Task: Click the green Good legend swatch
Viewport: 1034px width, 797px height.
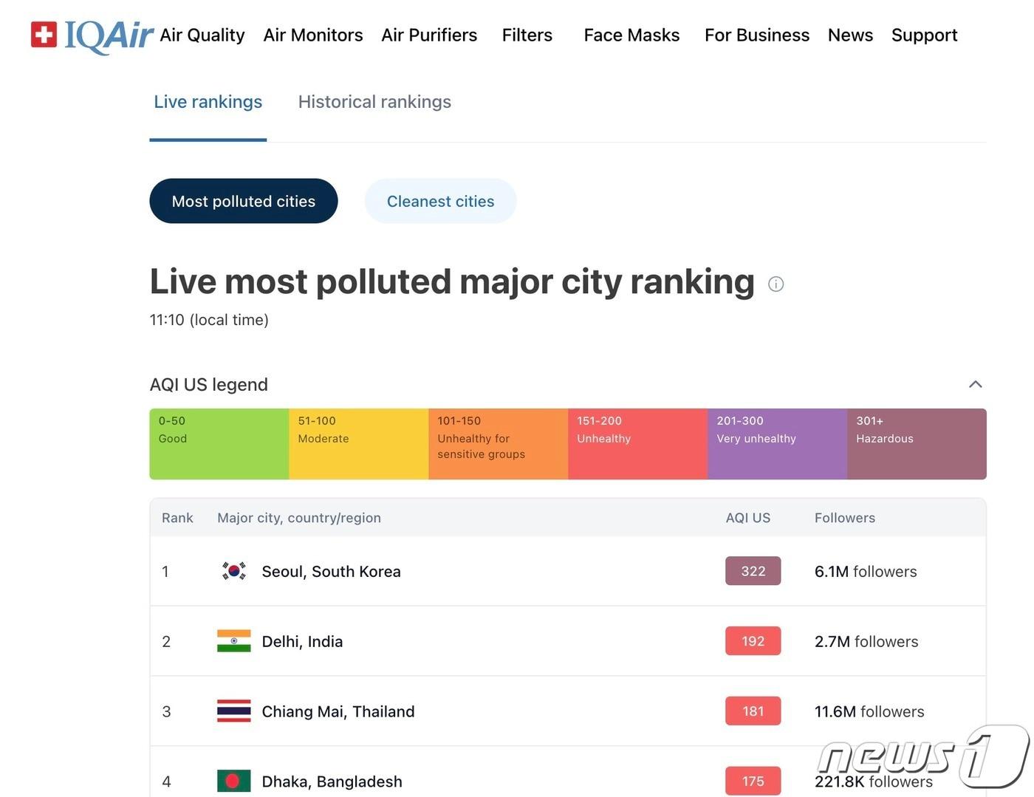Action: point(219,444)
